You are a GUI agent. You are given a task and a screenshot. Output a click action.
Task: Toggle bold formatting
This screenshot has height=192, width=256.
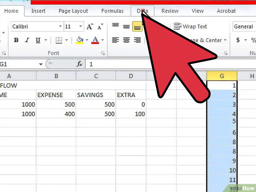coord(16,40)
